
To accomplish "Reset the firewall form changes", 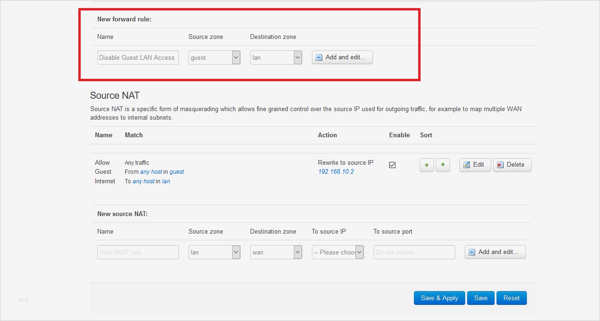I will (x=511, y=298).
